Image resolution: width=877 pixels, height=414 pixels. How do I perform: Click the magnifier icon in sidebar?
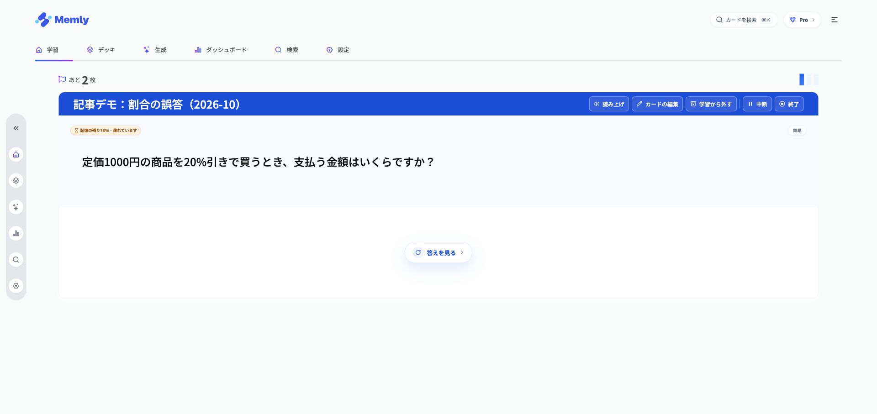pos(16,260)
